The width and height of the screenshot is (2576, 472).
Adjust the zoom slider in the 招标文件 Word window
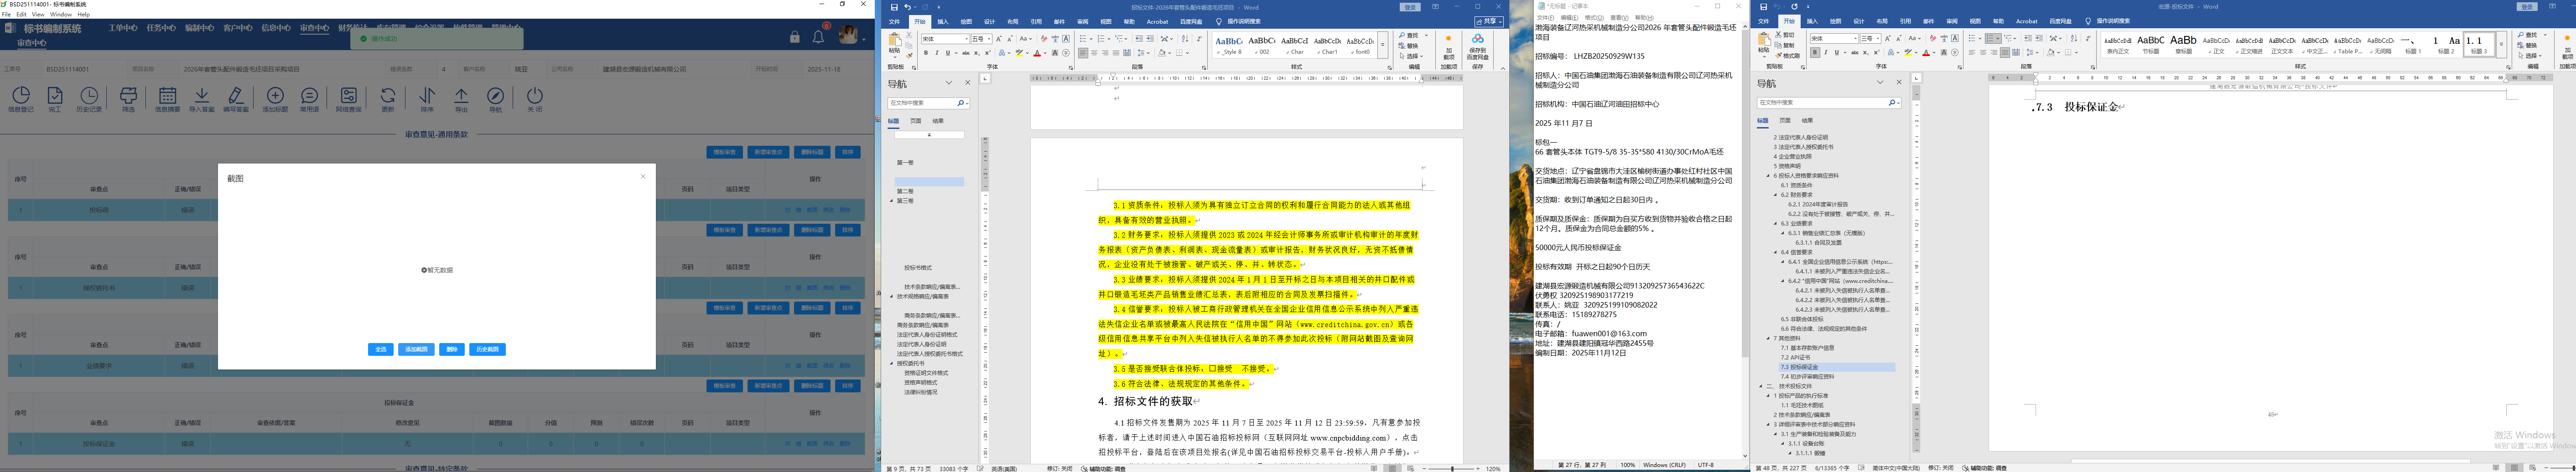tap(1453, 468)
